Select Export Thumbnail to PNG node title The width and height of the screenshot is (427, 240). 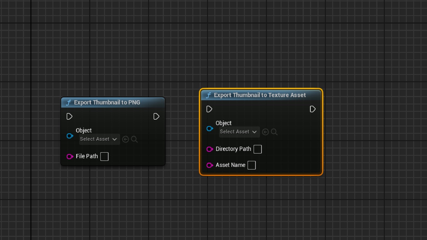point(107,102)
